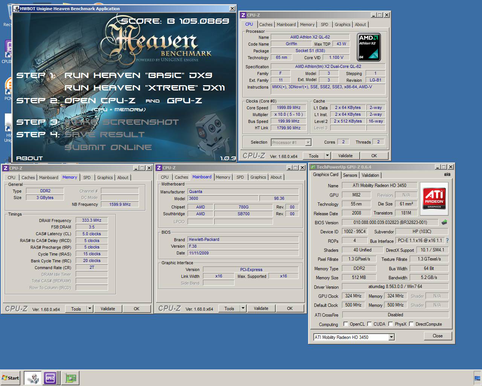The width and height of the screenshot is (482, 386).
Task: Select SPD tab in CPU-Z Memory window
Action: tap(87, 178)
